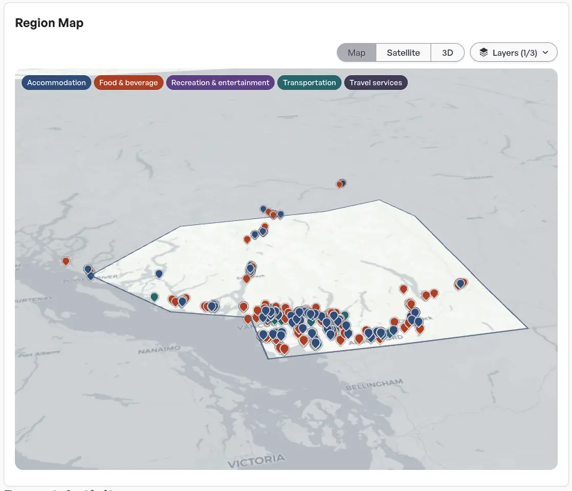Viewport: 572px width, 491px height.
Task: Click the BELLINGHAM map label
Action: (x=375, y=385)
